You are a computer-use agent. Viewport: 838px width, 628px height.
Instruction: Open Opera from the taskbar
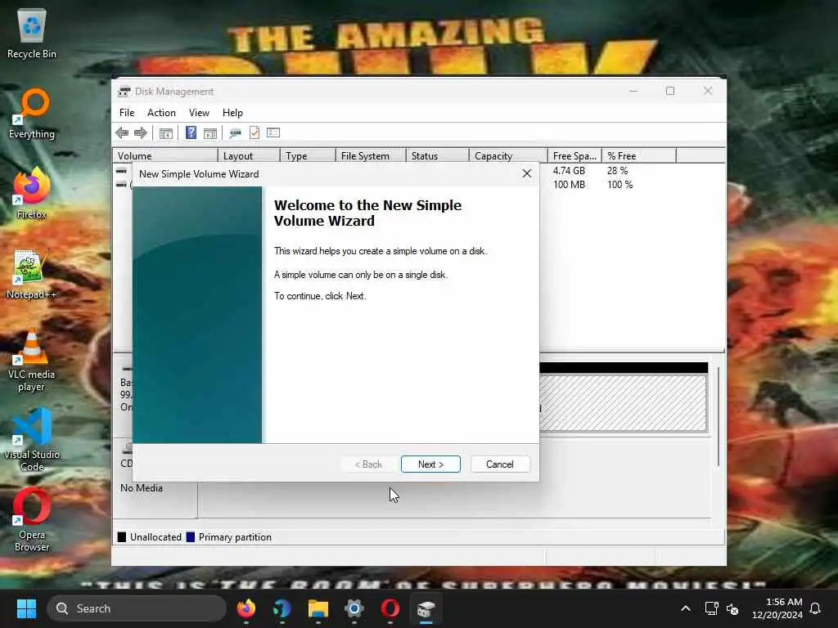390,608
